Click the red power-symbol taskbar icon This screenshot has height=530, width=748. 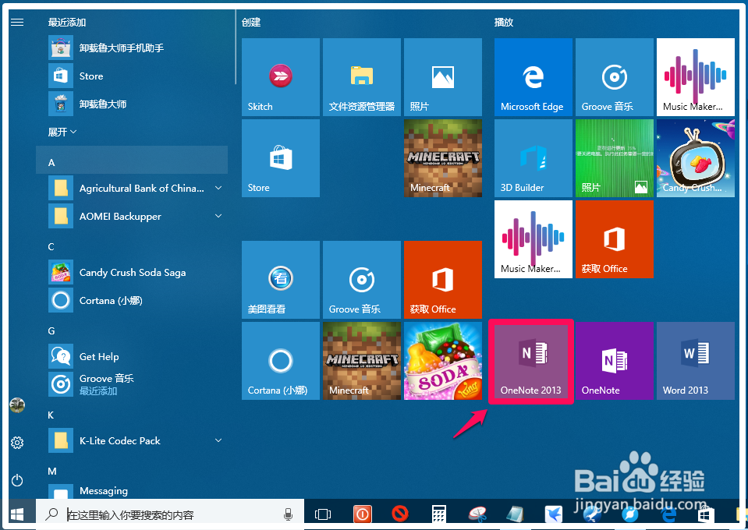click(362, 514)
